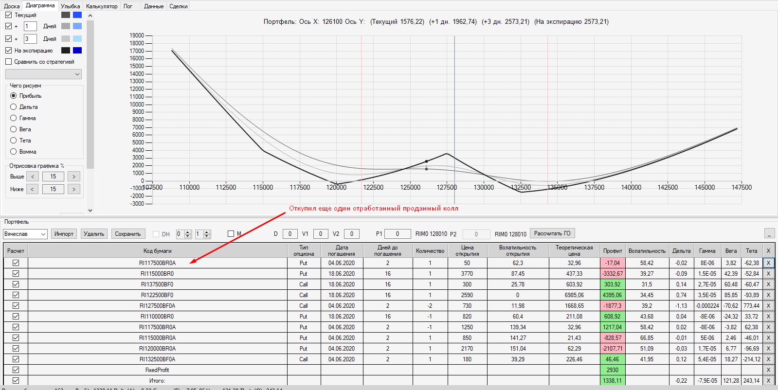Click the P1 input field
This screenshot has height=390, width=778.
(397, 234)
